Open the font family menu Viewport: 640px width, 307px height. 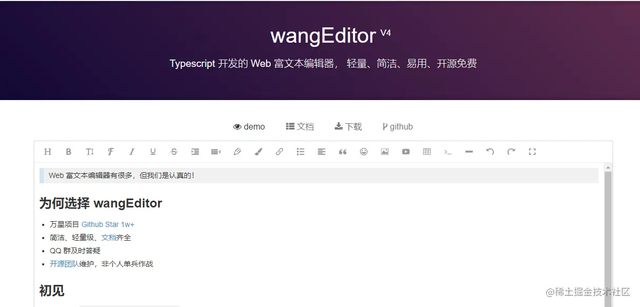point(111,152)
